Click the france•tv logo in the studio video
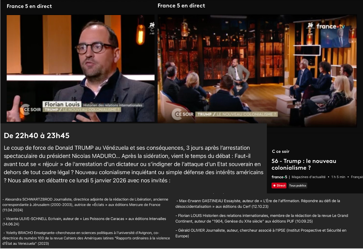The height and width of the screenshot is (249, 363). click(331, 26)
